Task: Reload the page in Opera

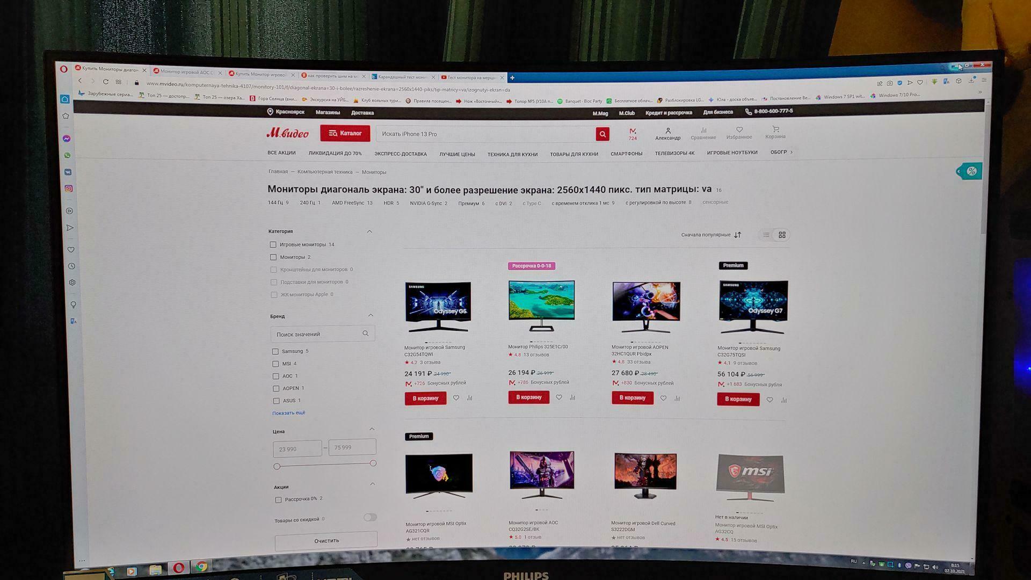Action: (106, 82)
